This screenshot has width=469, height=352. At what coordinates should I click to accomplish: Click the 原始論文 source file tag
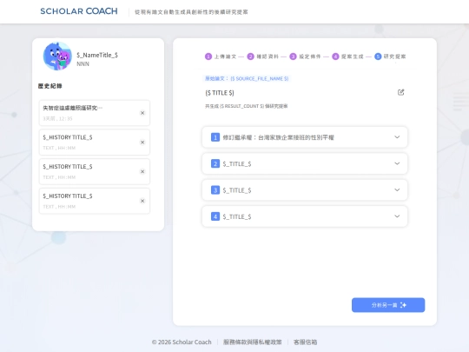coord(247,78)
